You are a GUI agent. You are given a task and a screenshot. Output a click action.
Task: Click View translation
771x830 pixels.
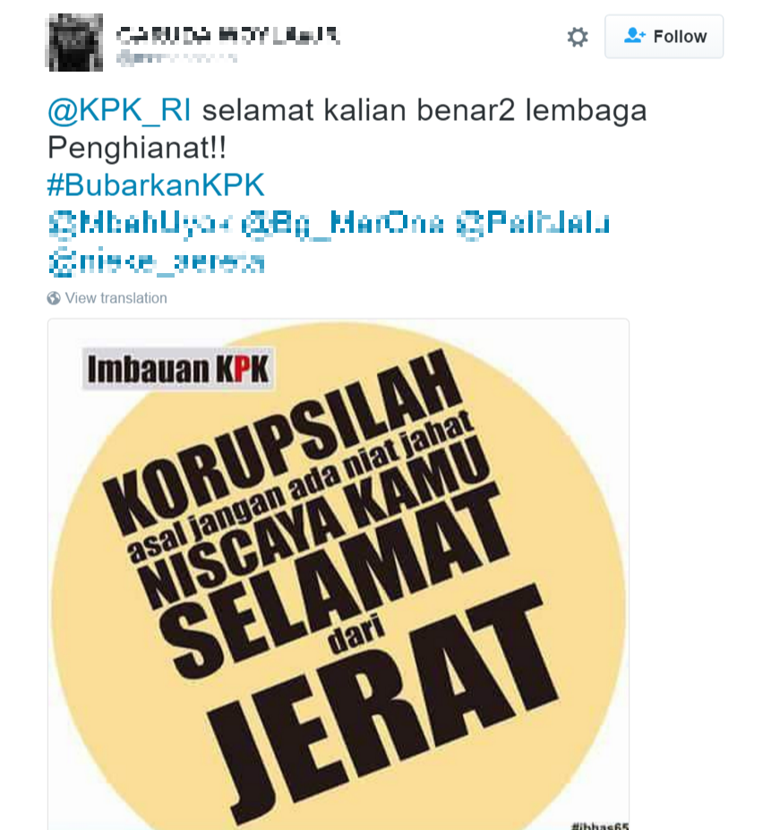(116, 298)
